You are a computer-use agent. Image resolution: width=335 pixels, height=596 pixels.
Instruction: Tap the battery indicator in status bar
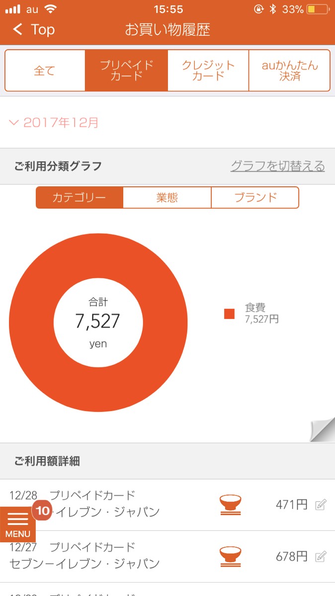click(317, 9)
